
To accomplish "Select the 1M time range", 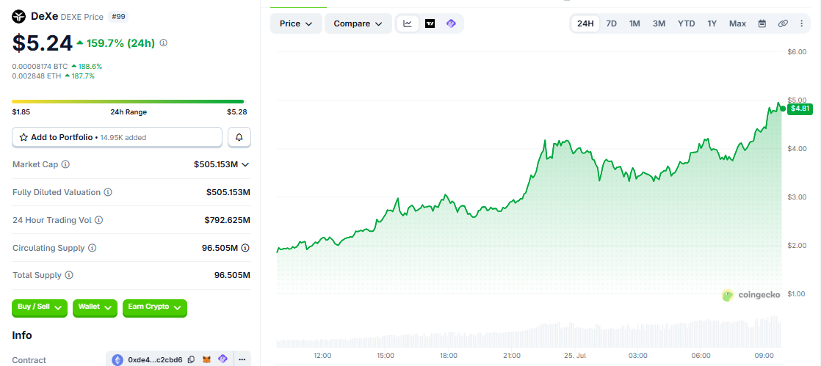I will (634, 23).
